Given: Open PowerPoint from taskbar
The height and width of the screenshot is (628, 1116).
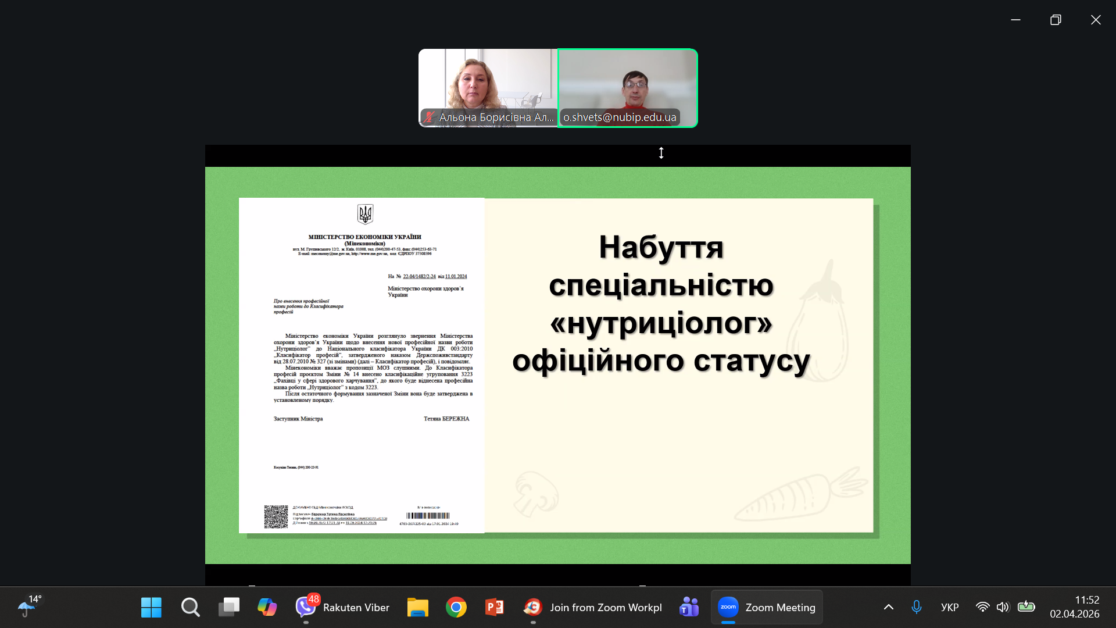Looking at the screenshot, I should click(x=495, y=607).
